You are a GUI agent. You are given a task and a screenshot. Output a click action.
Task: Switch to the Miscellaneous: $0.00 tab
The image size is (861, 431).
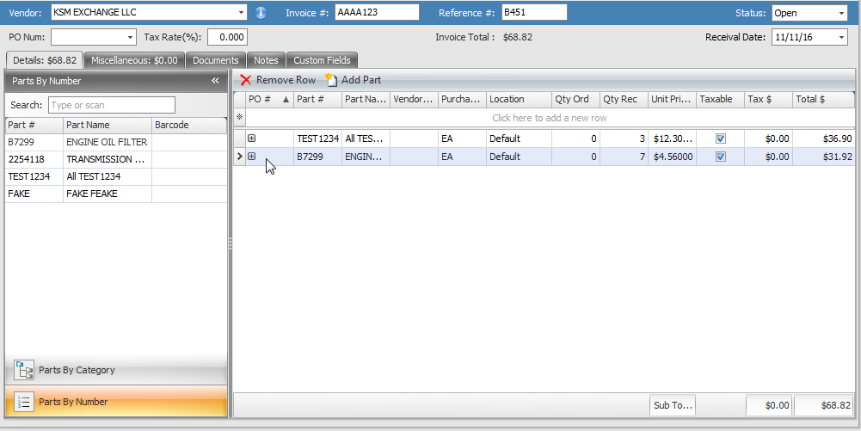pyautogui.click(x=134, y=60)
